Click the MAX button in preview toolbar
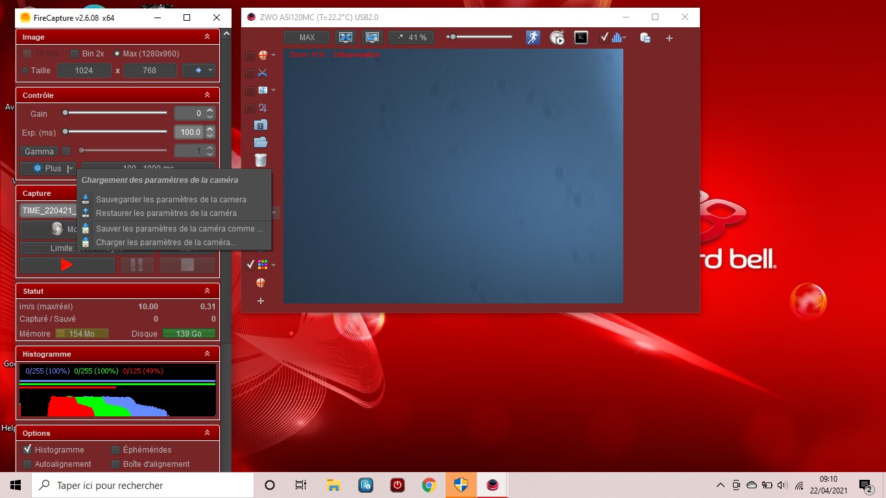Viewport: 886px width, 498px height. click(307, 38)
